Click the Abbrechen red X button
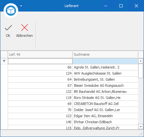 25,31
